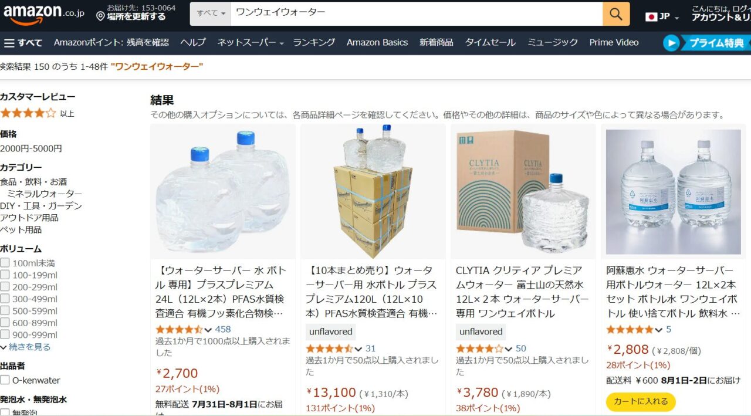Click the CLYTIA water box thumbnail
This screenshot has height=416, width=751.
(523, 192)
